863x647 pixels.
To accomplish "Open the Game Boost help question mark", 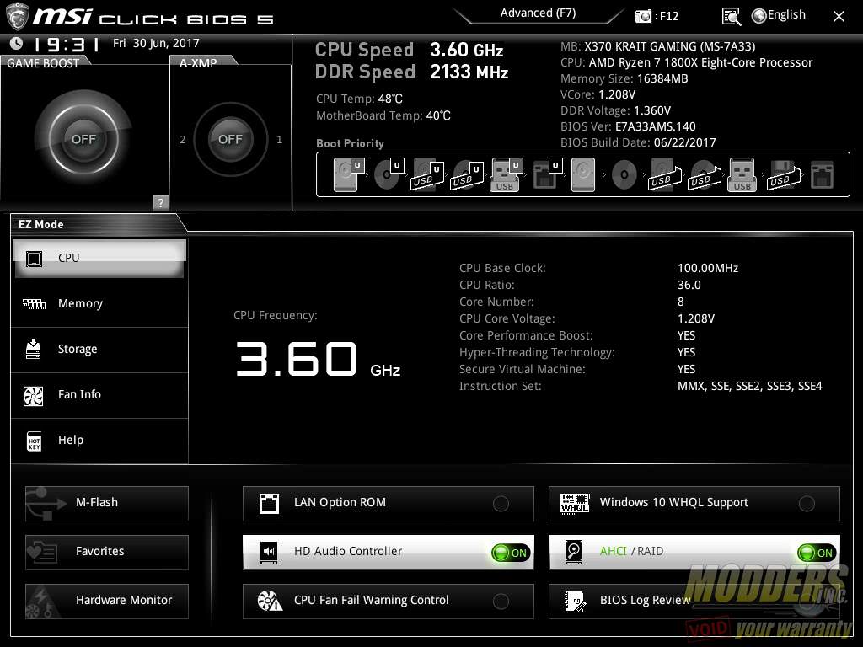I will (x=160, y=202).
